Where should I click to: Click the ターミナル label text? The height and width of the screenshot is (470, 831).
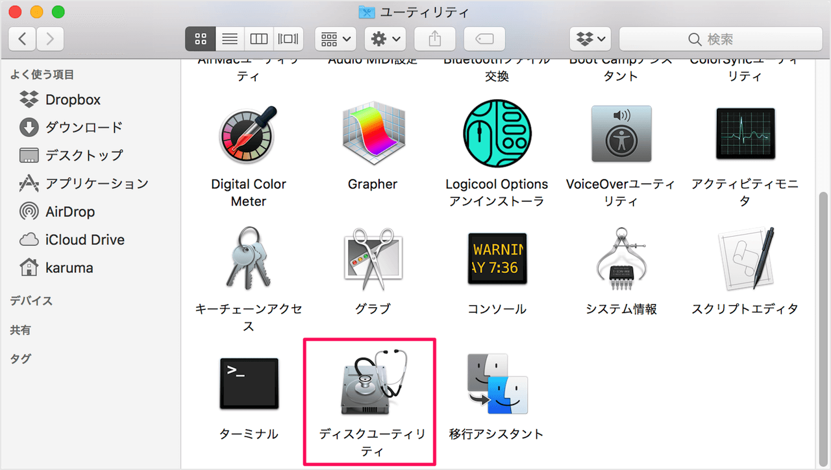[x=249, y=434]
